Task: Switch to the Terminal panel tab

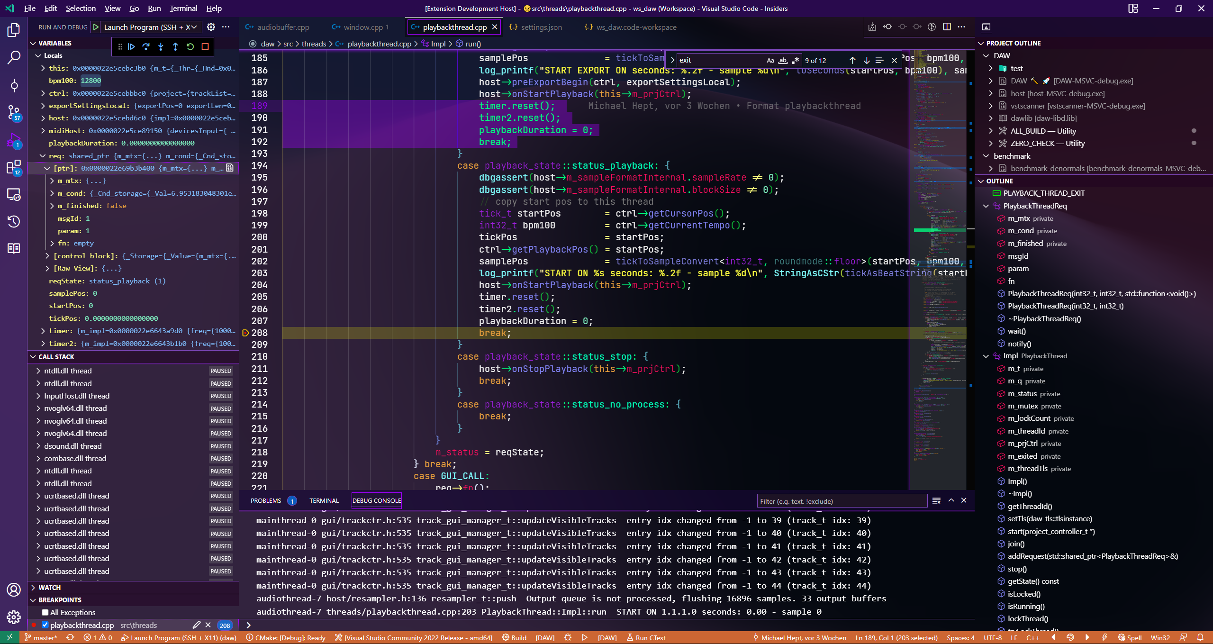Action: click(x=324, y=500)
